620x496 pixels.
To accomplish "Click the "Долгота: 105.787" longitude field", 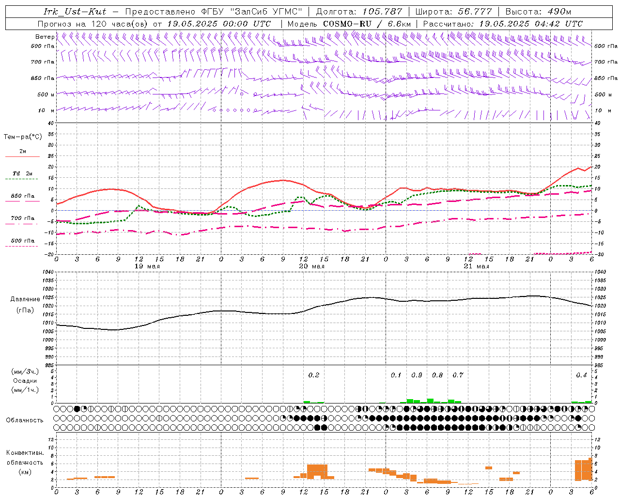I will pyautogui.click(x=359, y=12).
